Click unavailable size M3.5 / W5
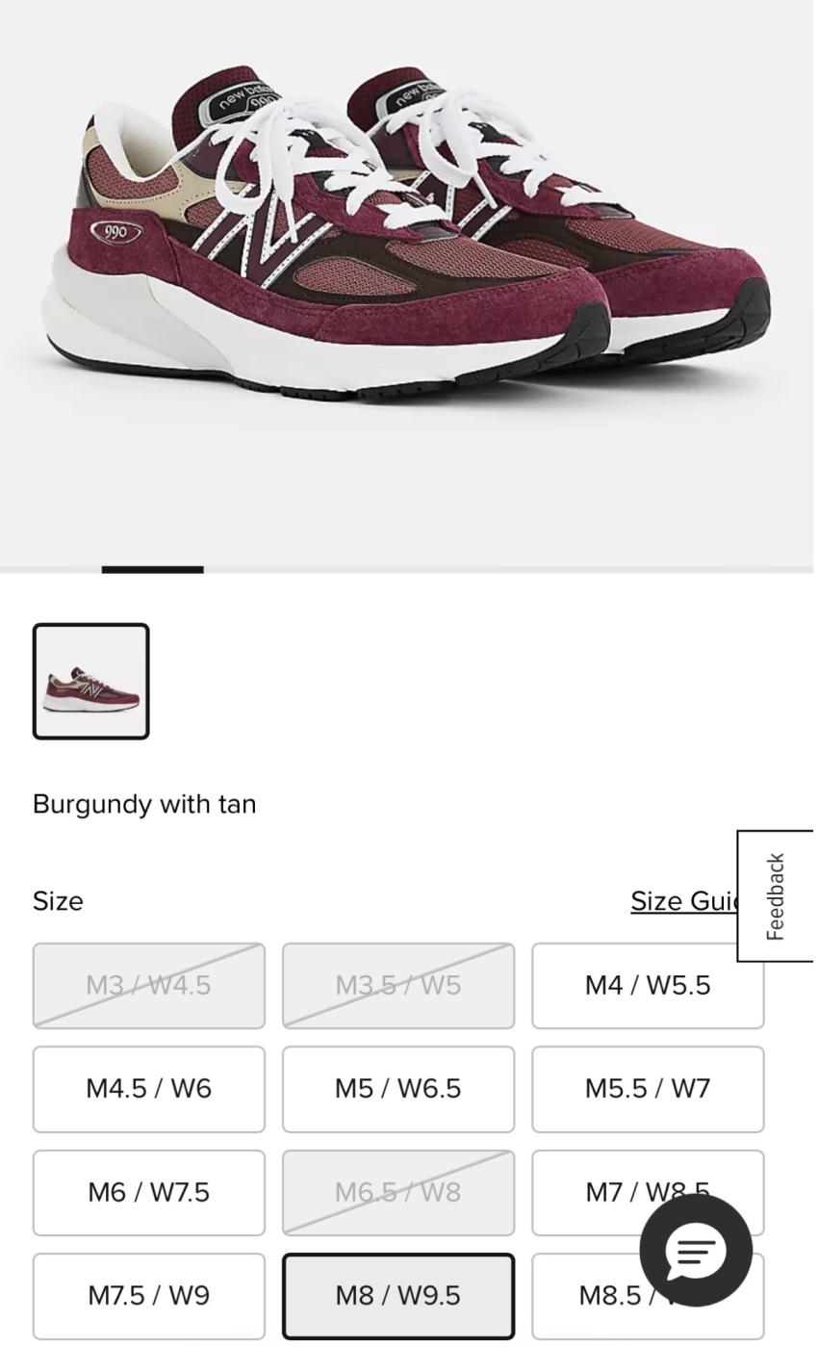This screenshot has width=818, height=1347. 398,986
